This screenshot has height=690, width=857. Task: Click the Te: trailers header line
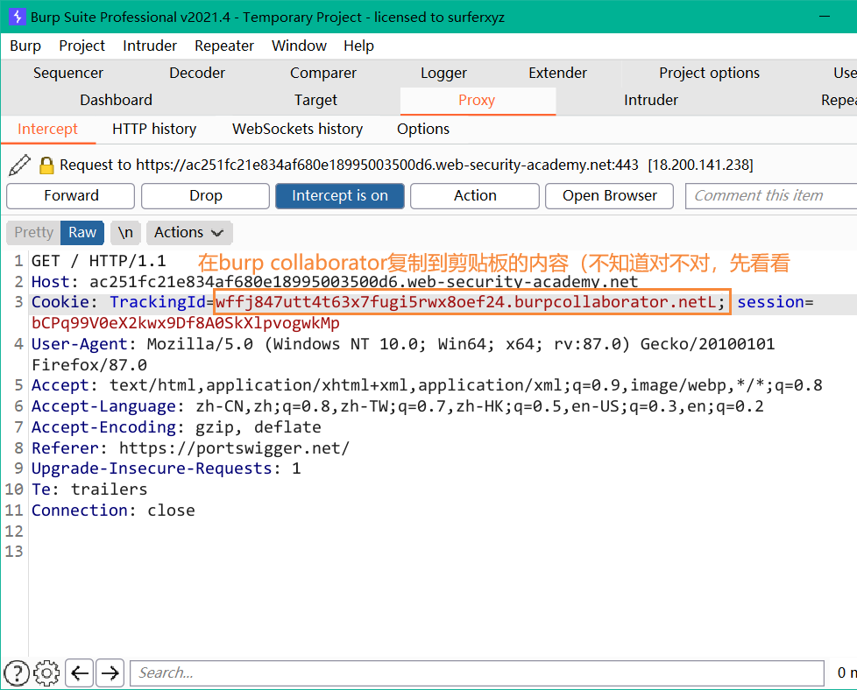[89, 489]
